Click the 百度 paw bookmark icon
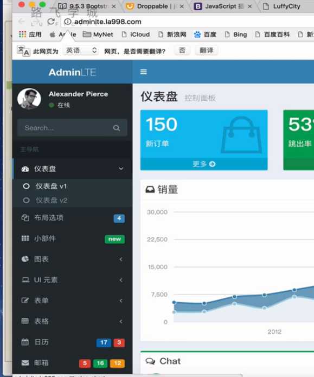 point(197,35)
